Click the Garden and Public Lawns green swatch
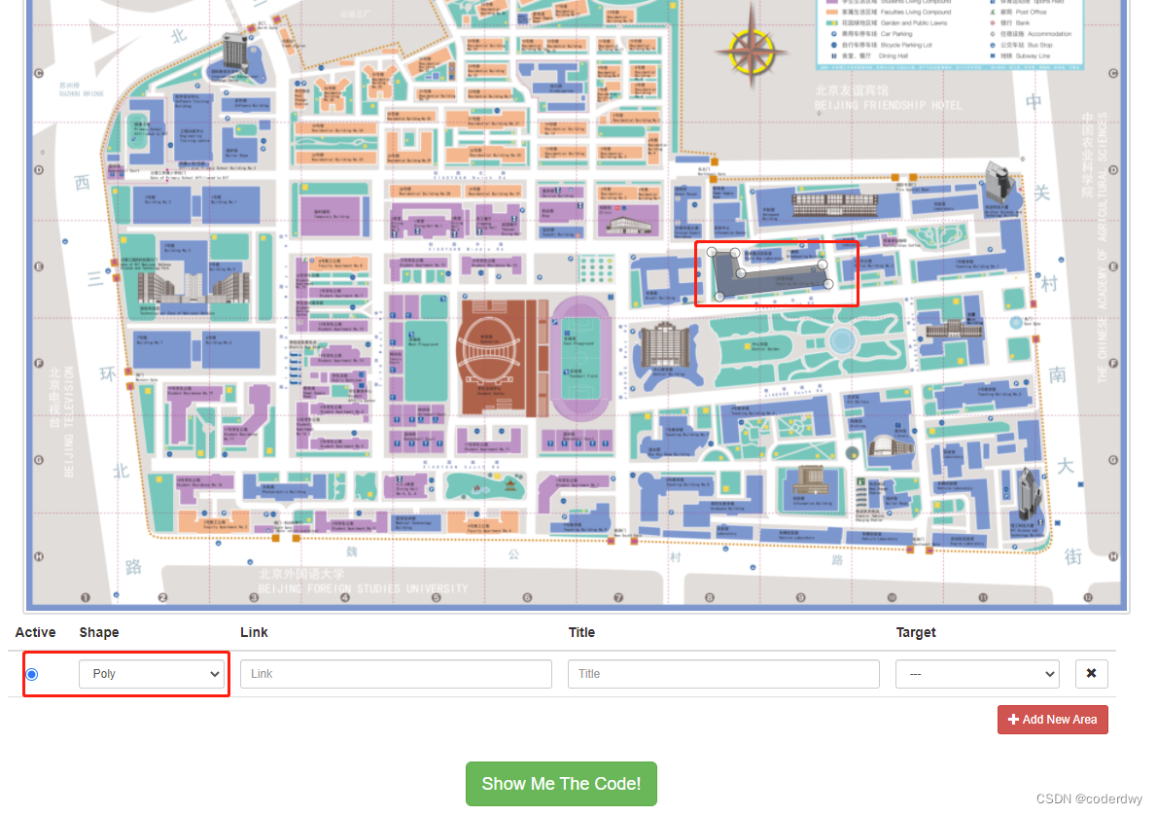Image resolution: width=1157 pixels, height=815 pixels. coord(832,23)
